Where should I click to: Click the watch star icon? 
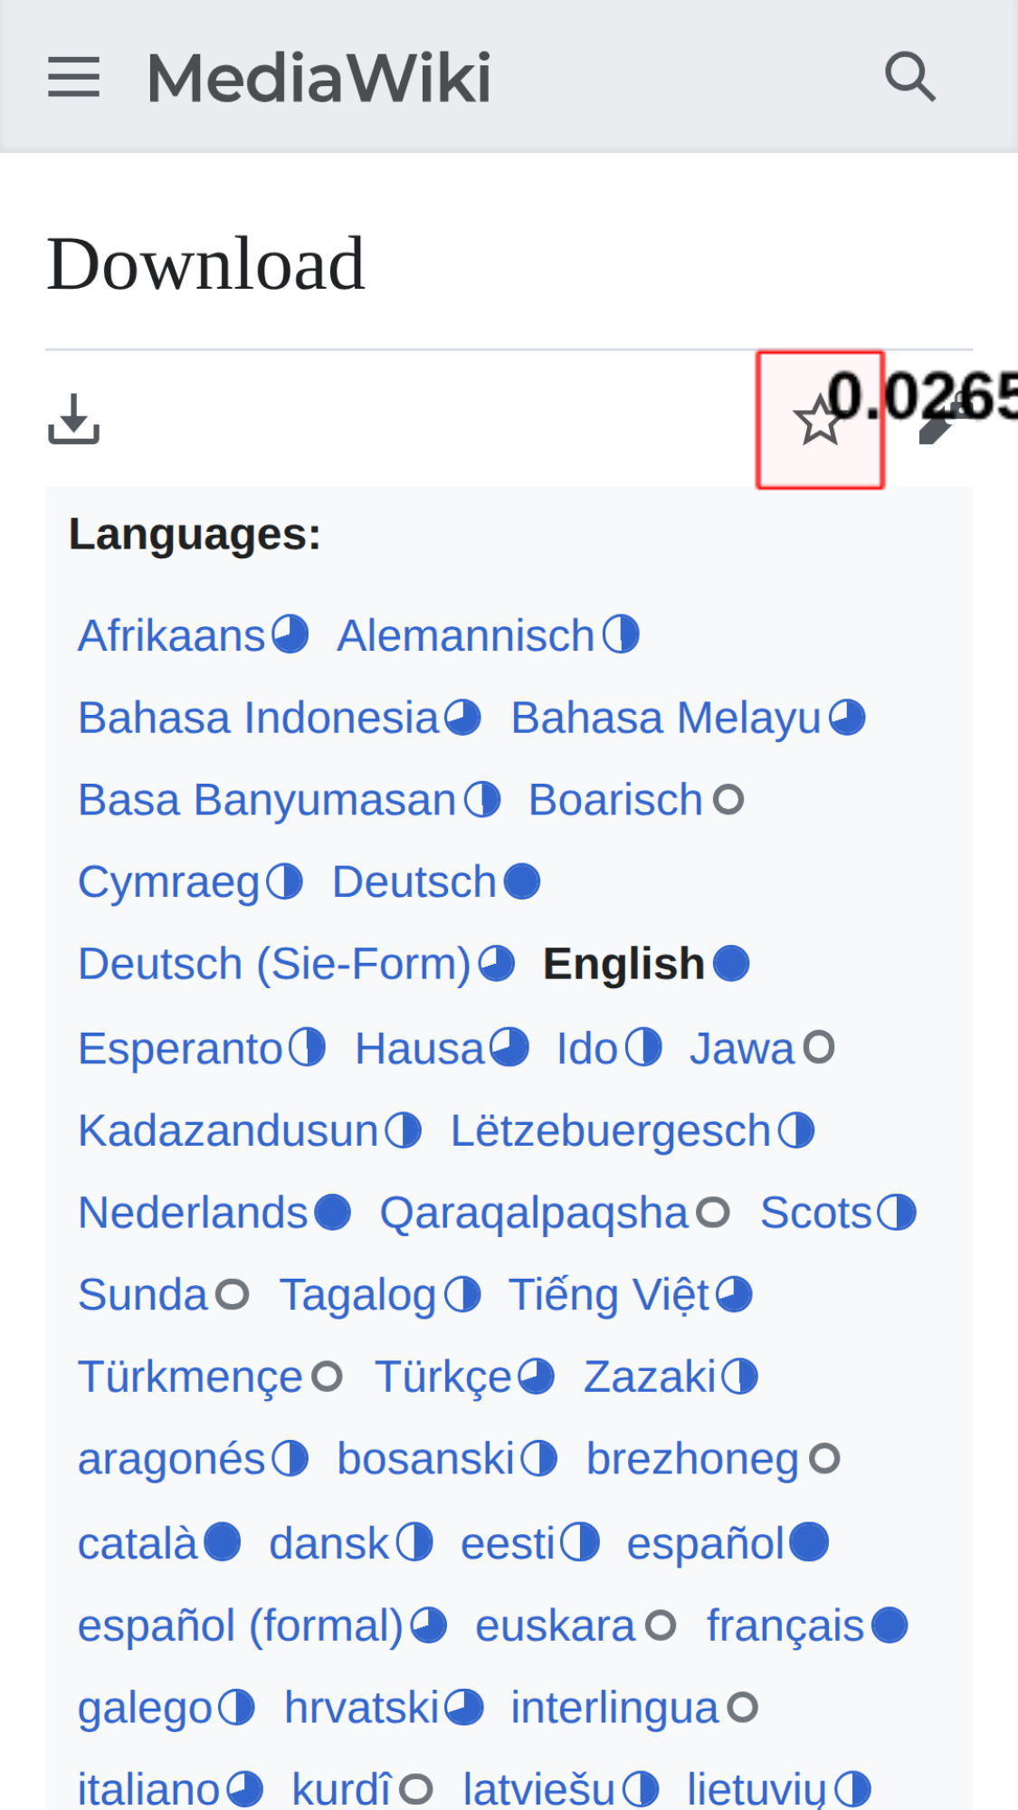820,420
